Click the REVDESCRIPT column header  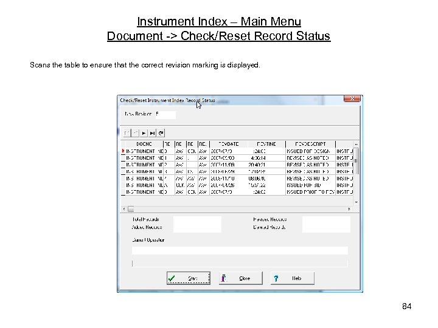click(310, 144)
